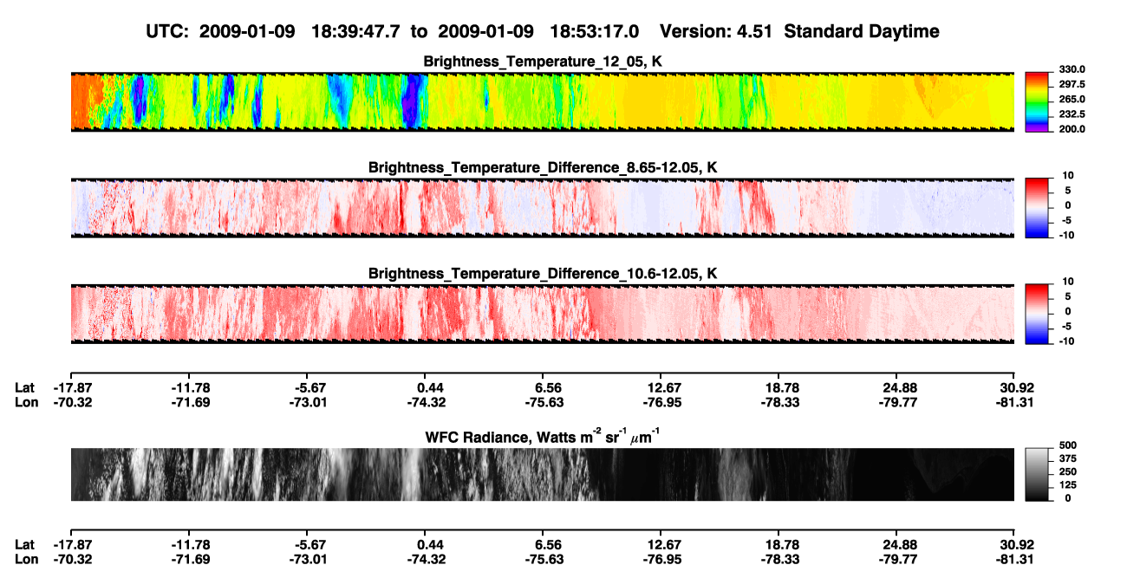The image size is (1127, 578).
Task: Select the start time 18:39:47.7 in header
Action: (356, 31)
